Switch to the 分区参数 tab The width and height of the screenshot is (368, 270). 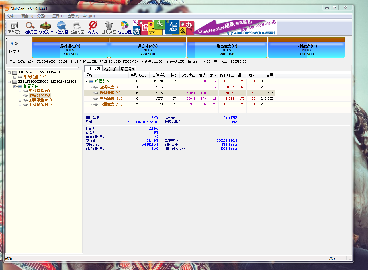[93, 68]
